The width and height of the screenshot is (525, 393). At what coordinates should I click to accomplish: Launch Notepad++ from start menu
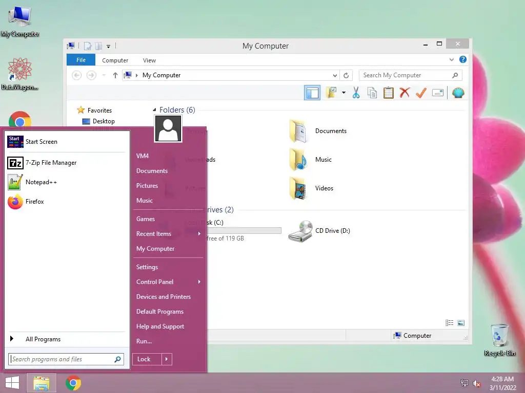(x=66, y=182)
